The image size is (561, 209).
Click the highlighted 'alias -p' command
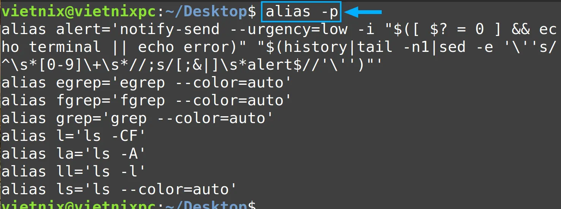(x=302, y=12)
